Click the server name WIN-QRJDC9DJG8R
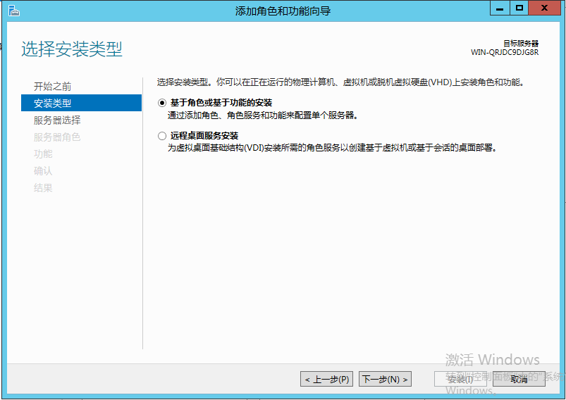566x400 pixels. click(x=505, y=52)
